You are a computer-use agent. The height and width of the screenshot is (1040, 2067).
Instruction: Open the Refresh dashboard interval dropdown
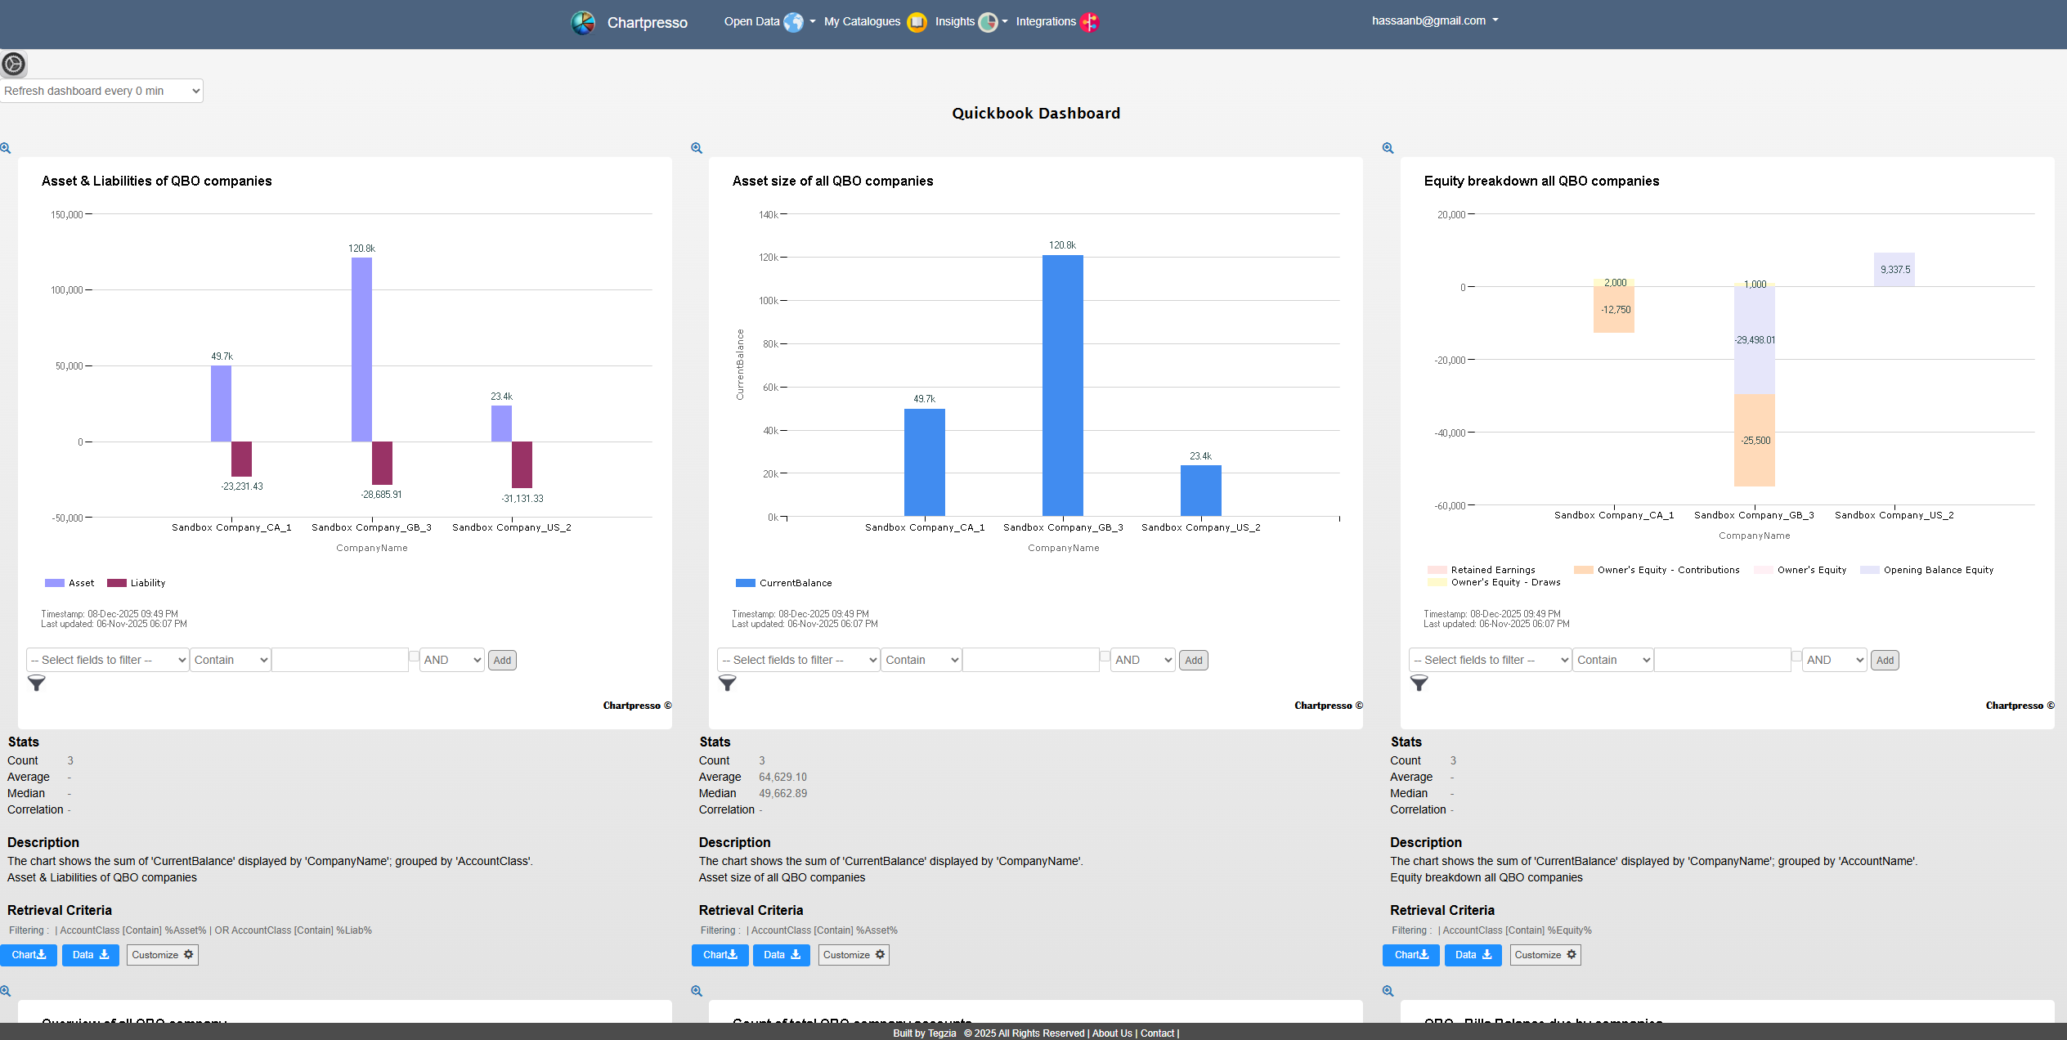(x=102, y=91)
